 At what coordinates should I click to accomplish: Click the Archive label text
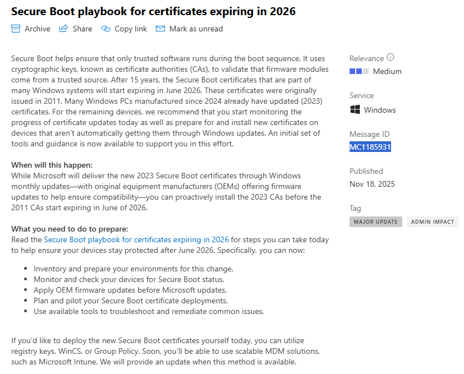click(37, 29)
